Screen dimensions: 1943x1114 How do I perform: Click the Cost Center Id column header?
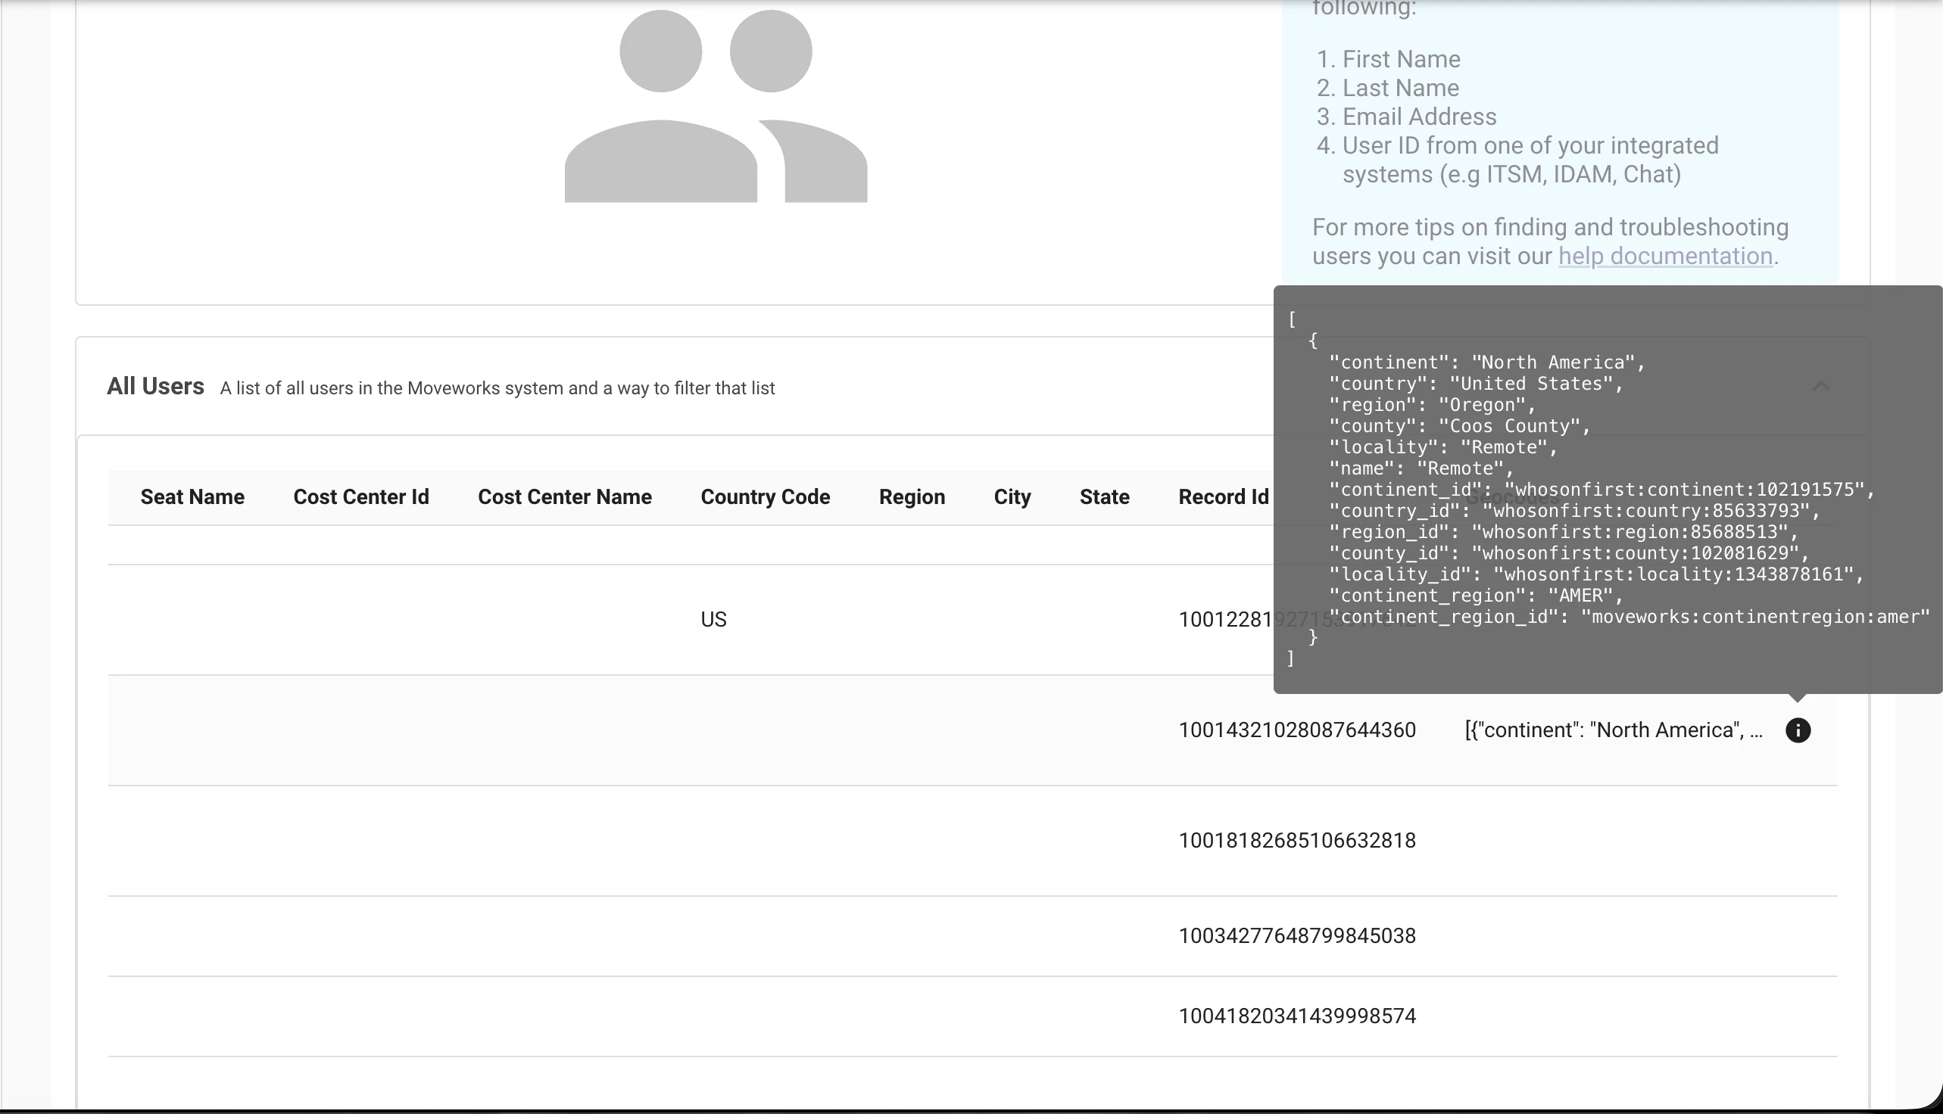[x=360, y=497]
